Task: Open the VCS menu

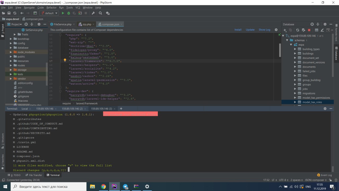Action: pyautogui.click(x=78, y=8)
